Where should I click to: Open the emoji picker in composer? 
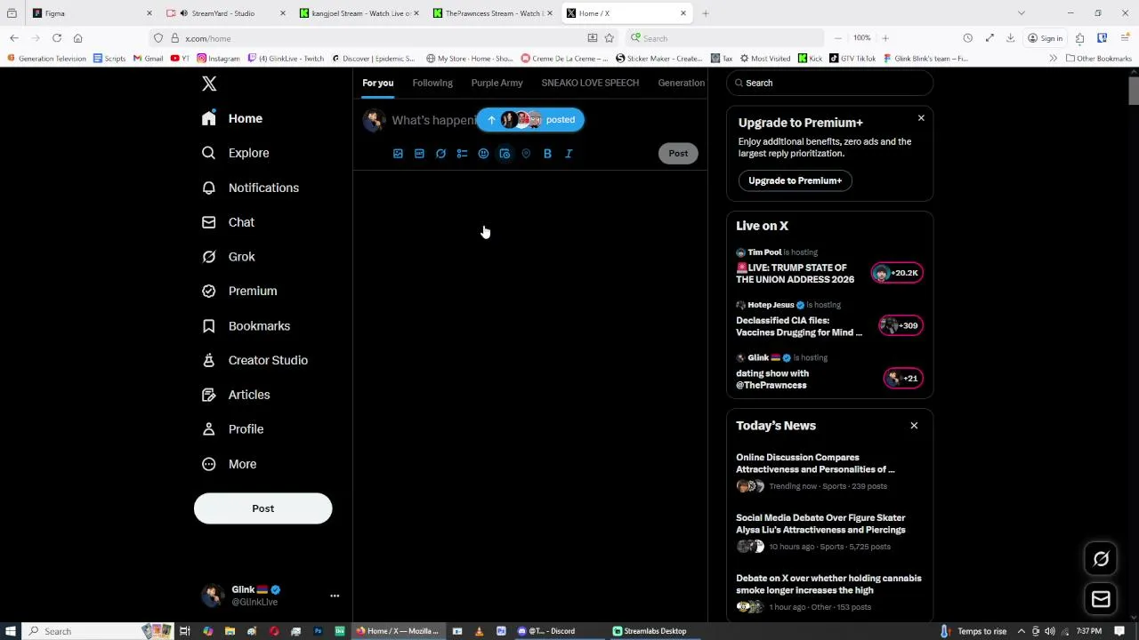483,154
